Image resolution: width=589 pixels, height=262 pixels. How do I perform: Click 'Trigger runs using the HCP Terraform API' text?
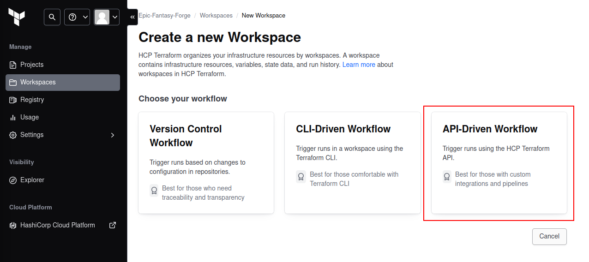[x=496, y=153]
